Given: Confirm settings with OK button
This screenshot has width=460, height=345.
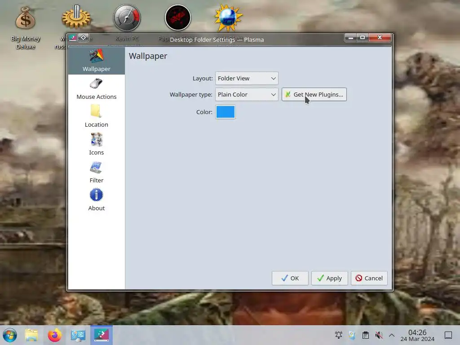Looking at the screenshot, I should [x=290, y=278].
